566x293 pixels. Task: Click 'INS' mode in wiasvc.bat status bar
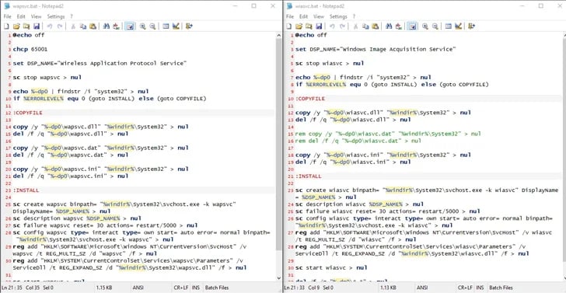(x=480, y=288)
